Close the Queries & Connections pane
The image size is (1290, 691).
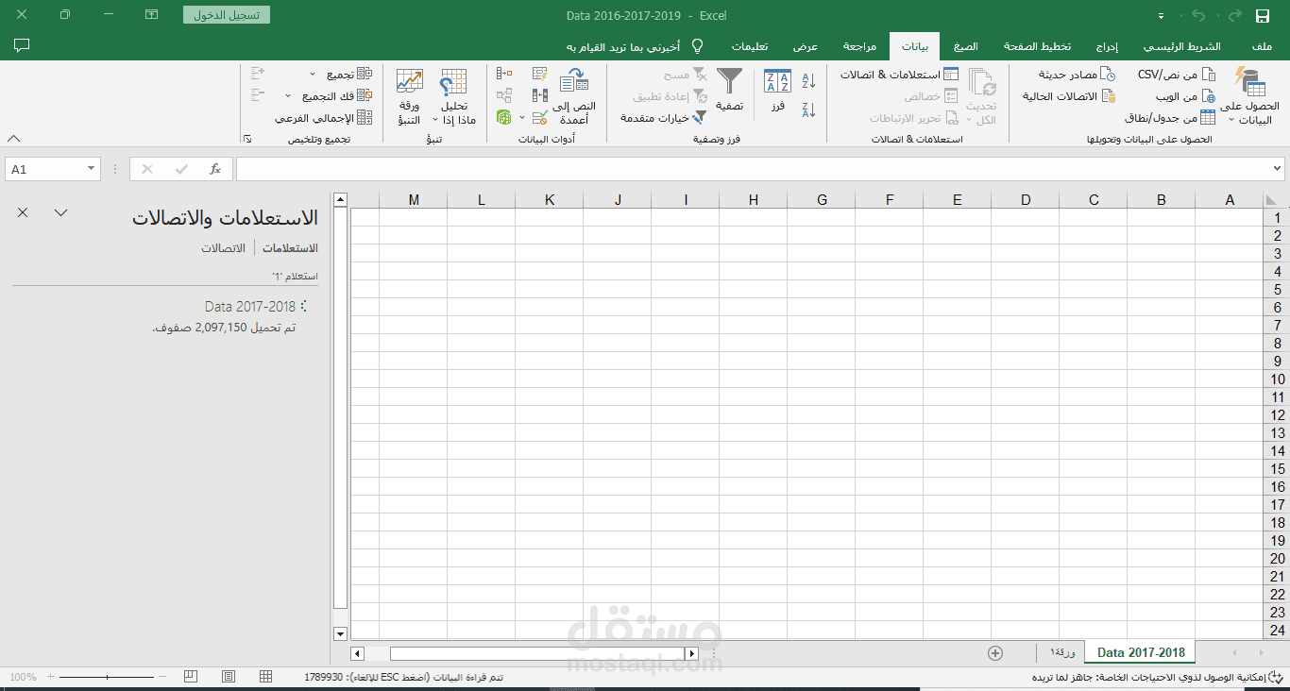[x=23, y=212]
